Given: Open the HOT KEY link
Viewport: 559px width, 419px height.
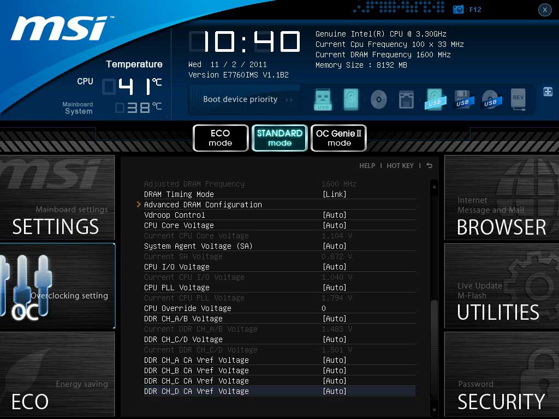Looking at the screenshot, I should pos(400,166).
